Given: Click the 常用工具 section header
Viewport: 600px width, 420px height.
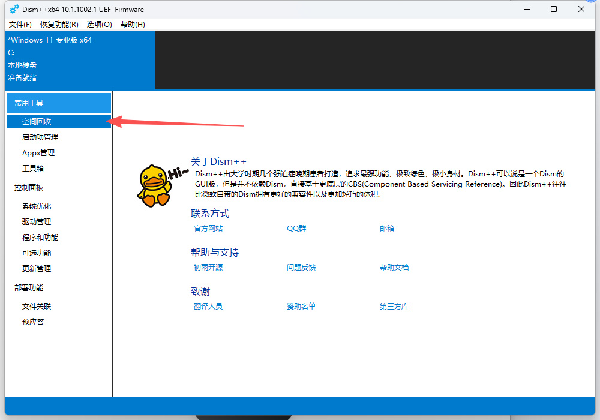Looking at the screenshot, I should click(59, 103).
